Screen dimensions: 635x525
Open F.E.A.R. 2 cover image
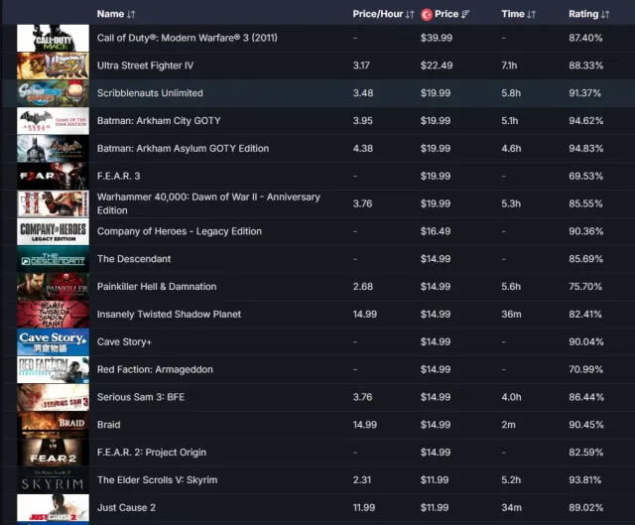[x=53, y=453]
